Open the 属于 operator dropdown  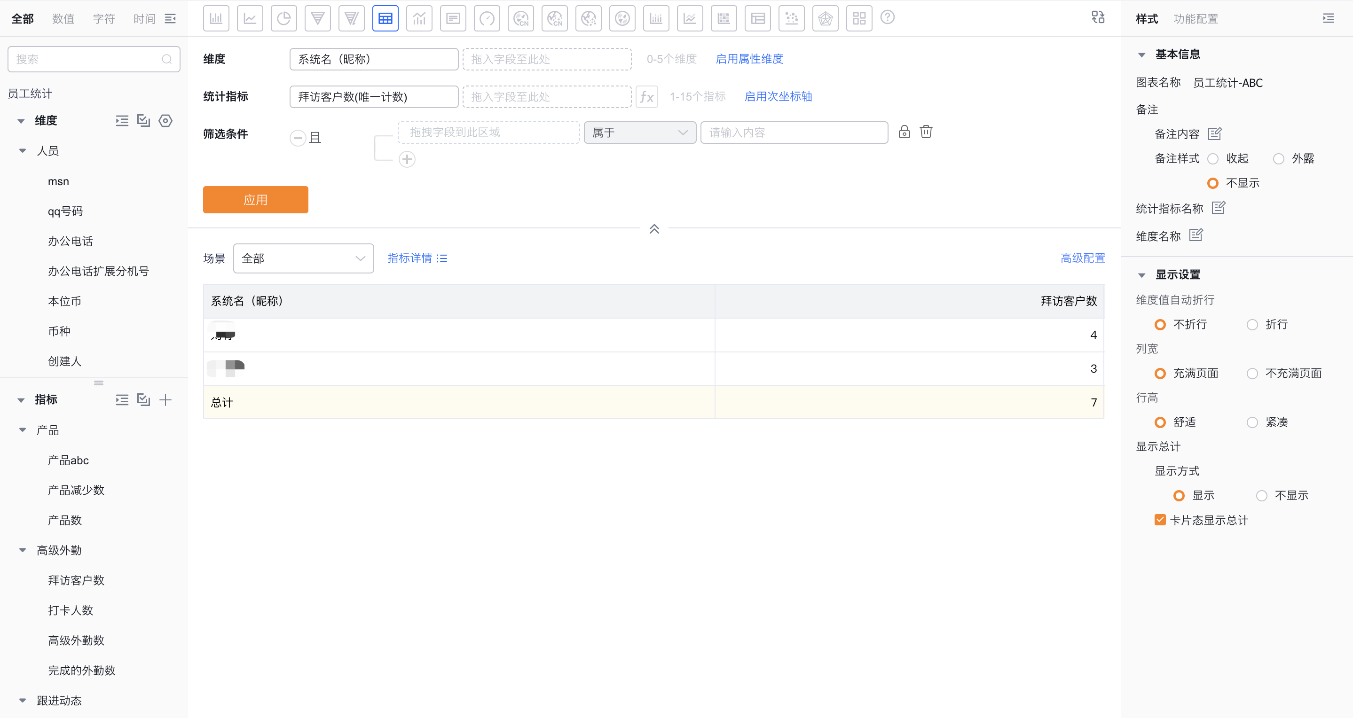click(639, 133)
